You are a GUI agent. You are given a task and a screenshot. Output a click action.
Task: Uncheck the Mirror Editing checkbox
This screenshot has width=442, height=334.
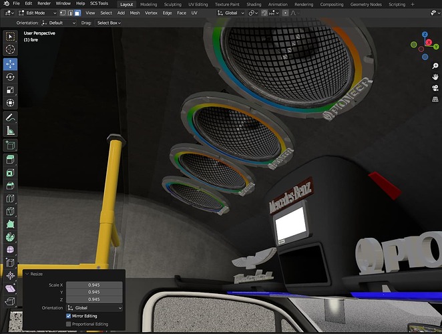[69, 316]
